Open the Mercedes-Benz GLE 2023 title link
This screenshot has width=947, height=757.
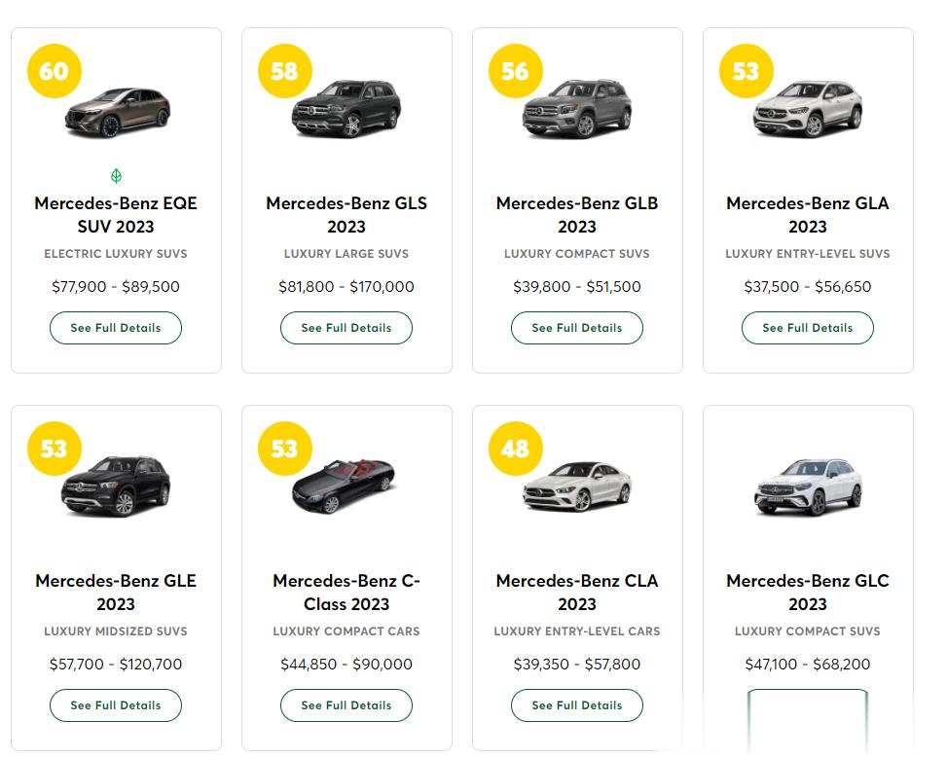click(x=116, y=593)
